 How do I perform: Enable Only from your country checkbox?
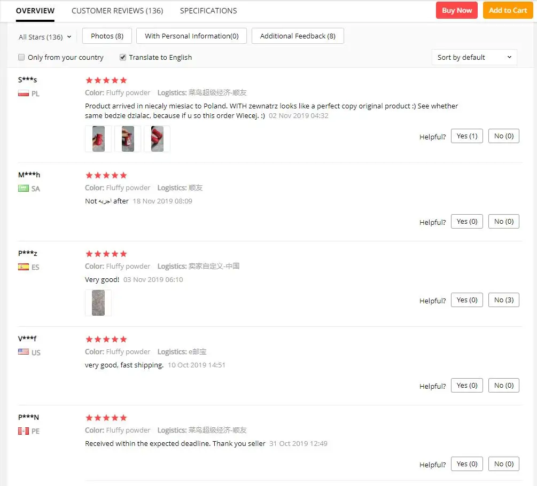tap(21, 57)
